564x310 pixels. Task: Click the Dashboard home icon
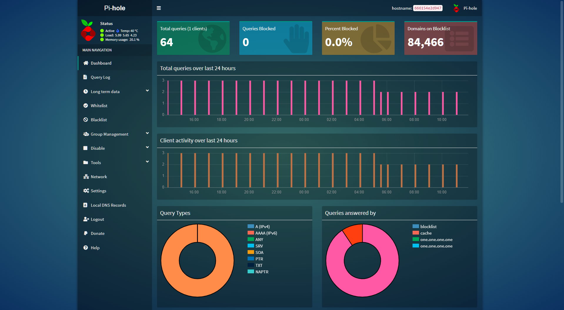(x=86, y=63)
